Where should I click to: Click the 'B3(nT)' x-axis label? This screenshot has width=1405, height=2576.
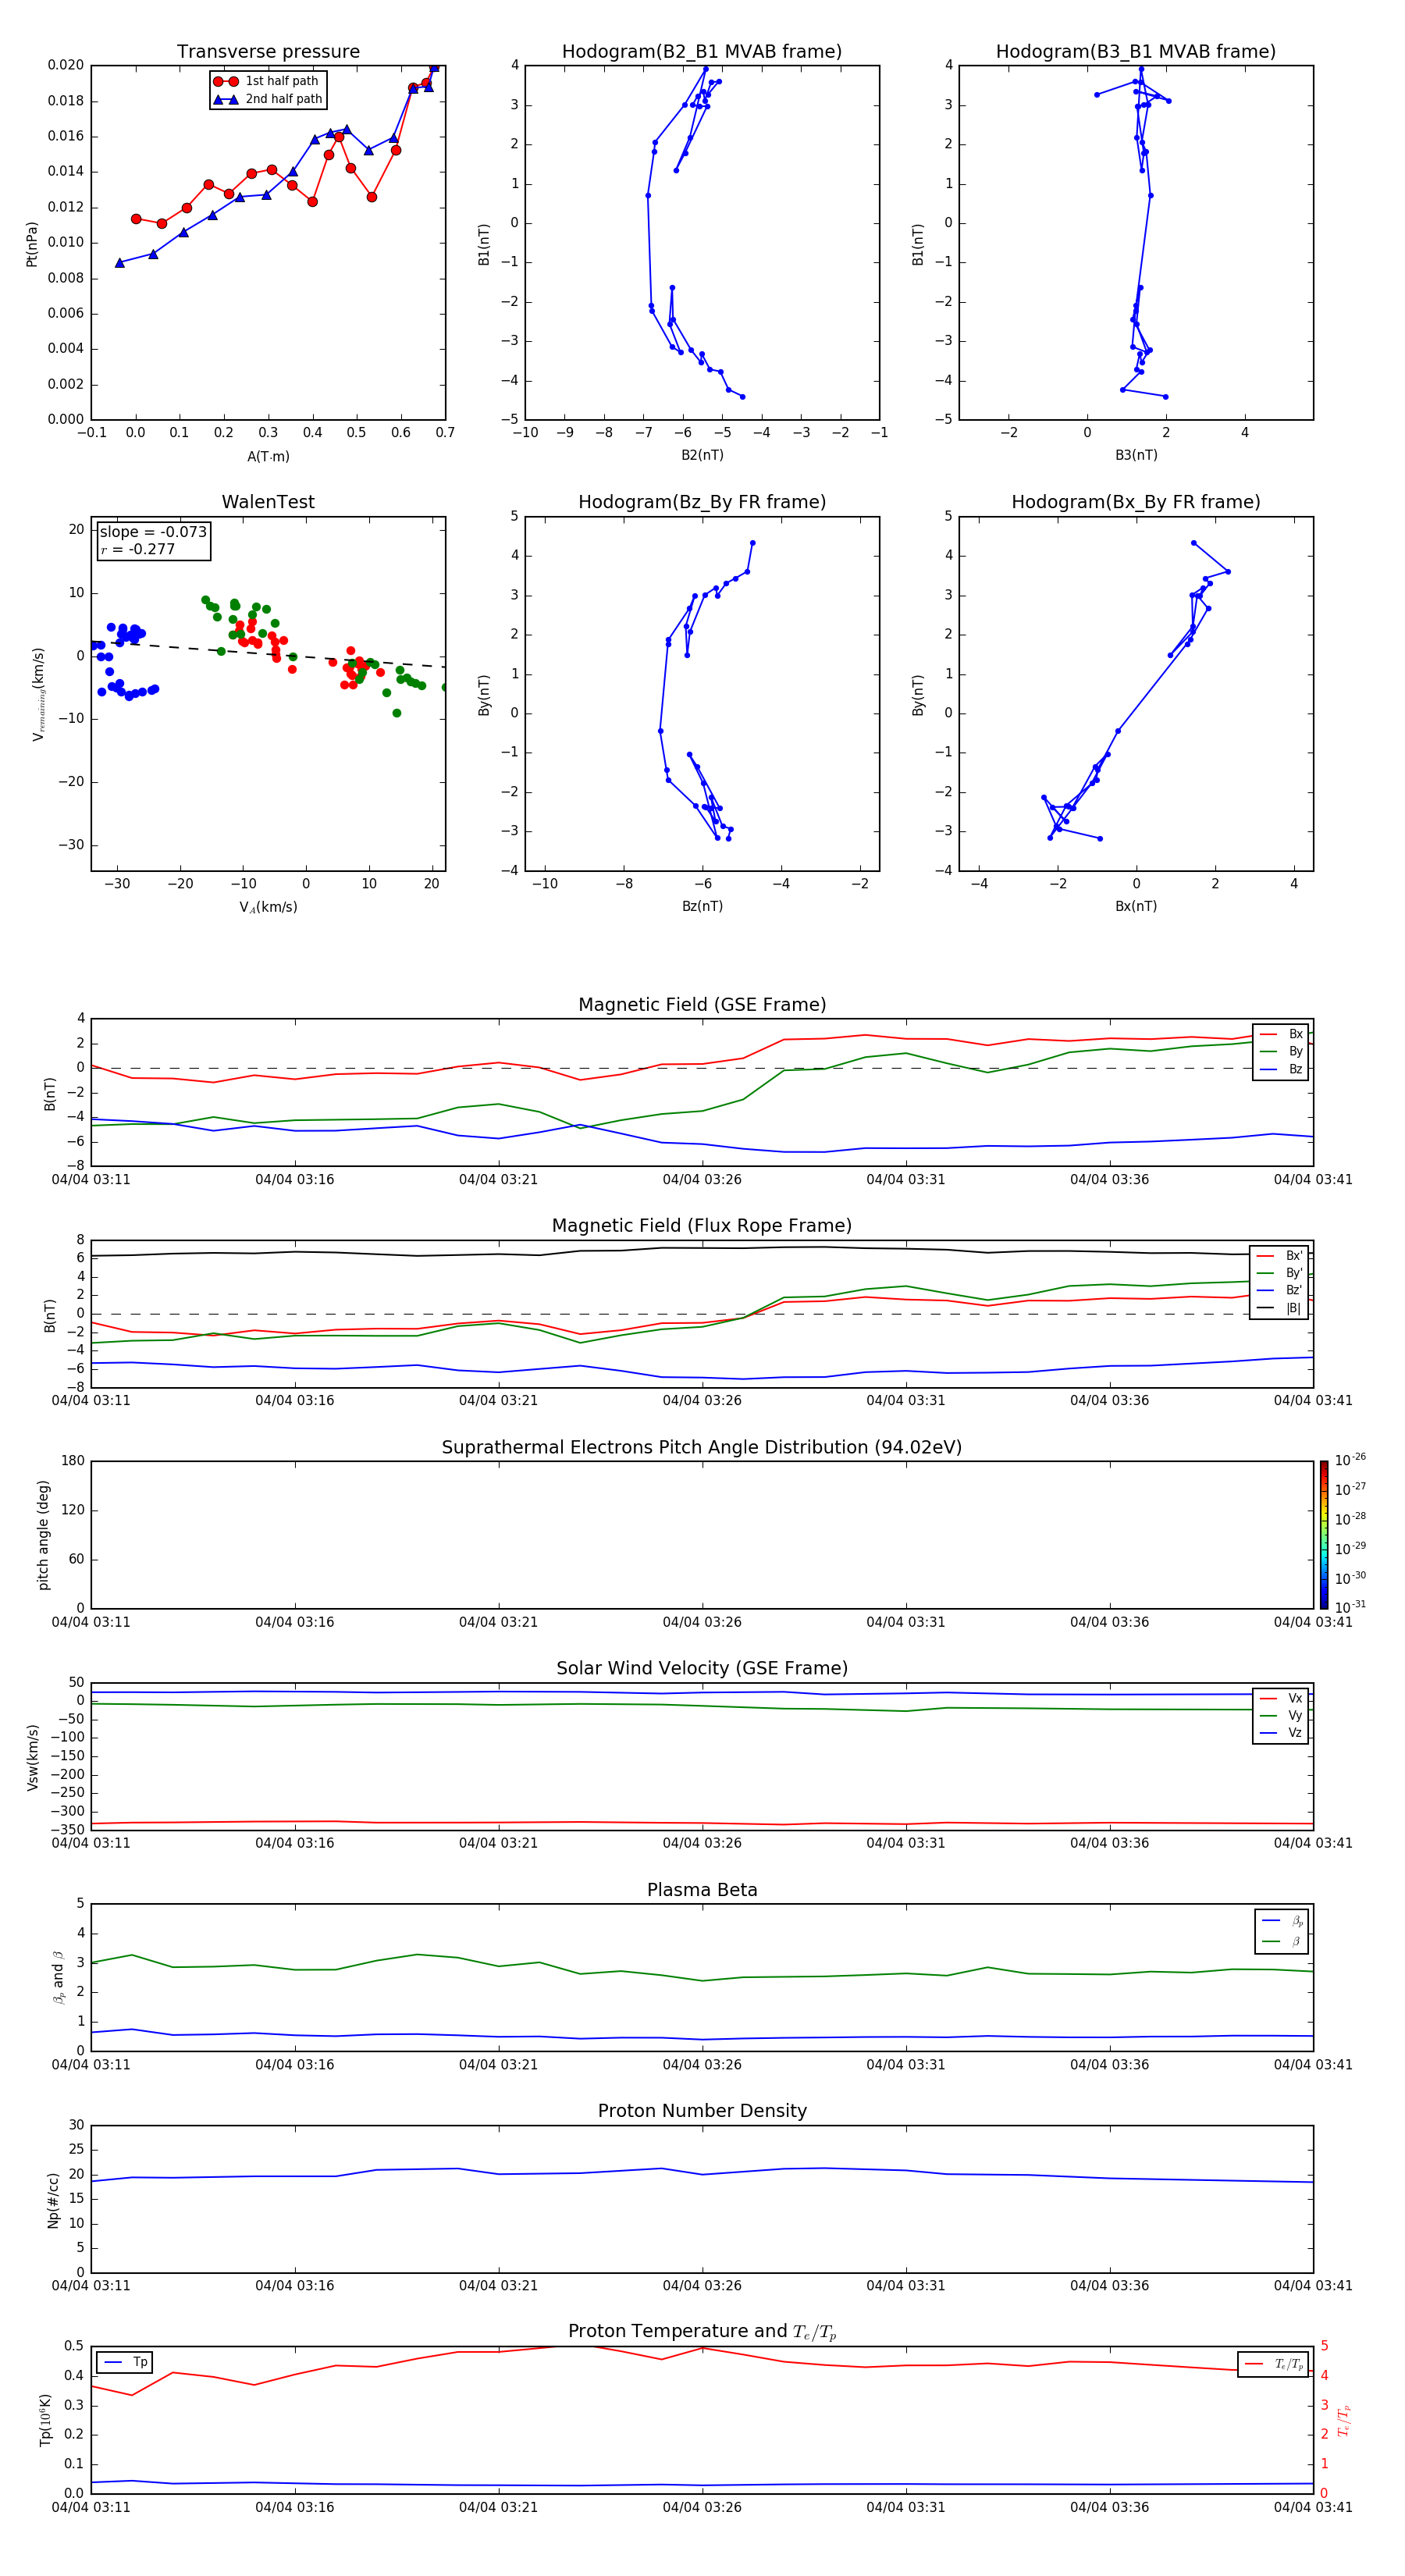1136,455
